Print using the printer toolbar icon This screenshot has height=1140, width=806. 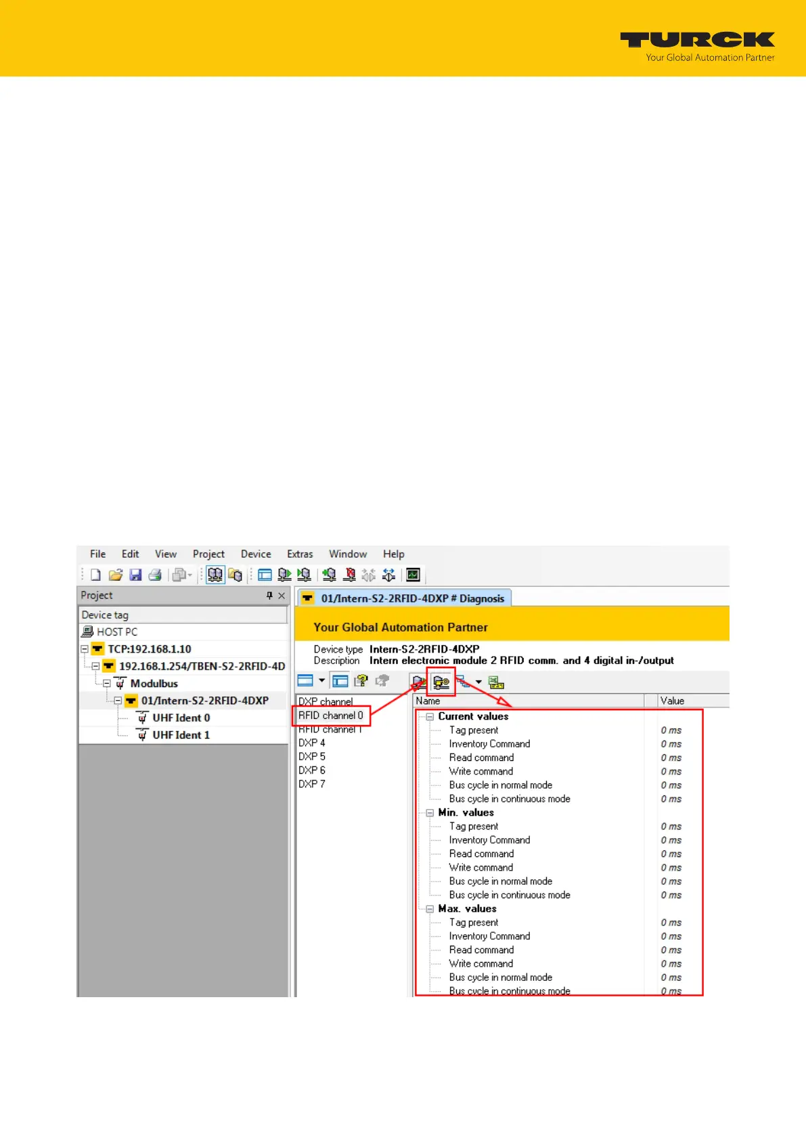[155, 575]
